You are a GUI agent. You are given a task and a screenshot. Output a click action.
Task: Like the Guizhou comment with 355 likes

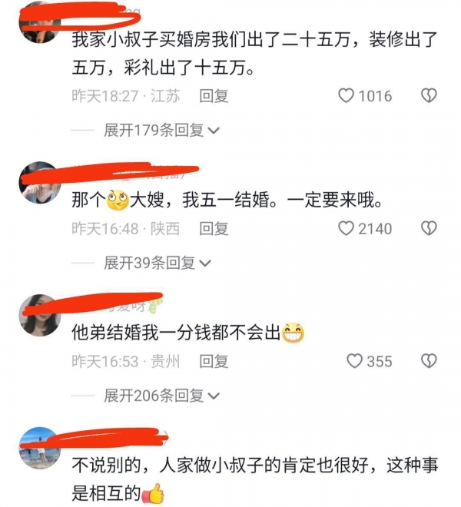354,361
